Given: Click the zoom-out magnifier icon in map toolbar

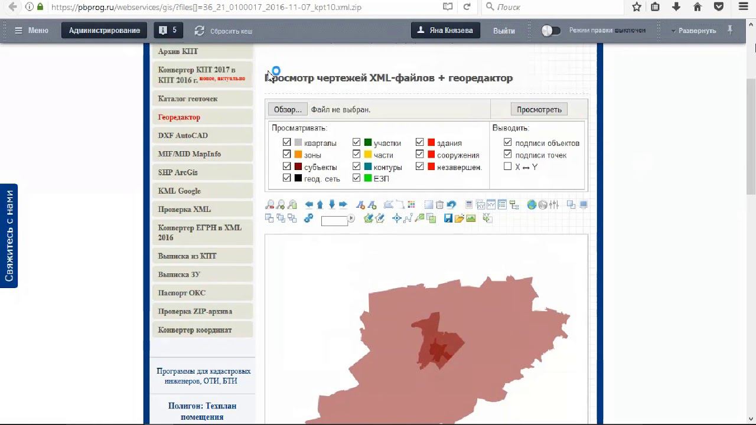Looking at the screenshot, I should (x=270, y=205).
